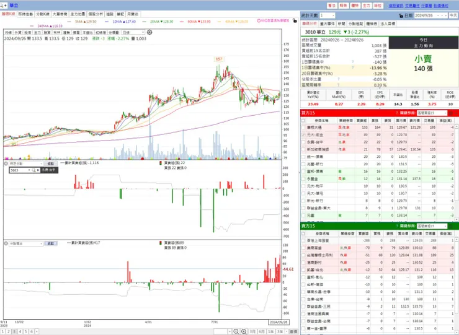Tick the checkbox for 新加坡商瑞銀 row
Viewport: 459px width, 335px height.
[303, 149]
